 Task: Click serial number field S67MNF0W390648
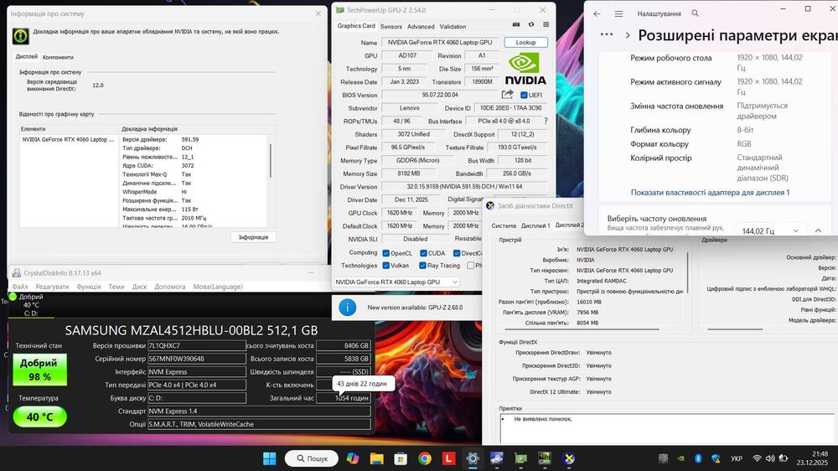[197, 359]
